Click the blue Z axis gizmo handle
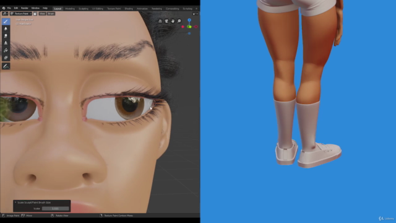 click(x=189, y=20)
